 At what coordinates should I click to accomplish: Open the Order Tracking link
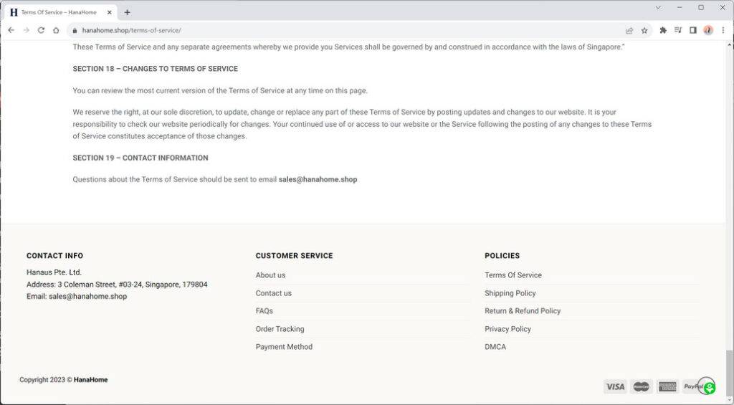[x=280, y=329]
